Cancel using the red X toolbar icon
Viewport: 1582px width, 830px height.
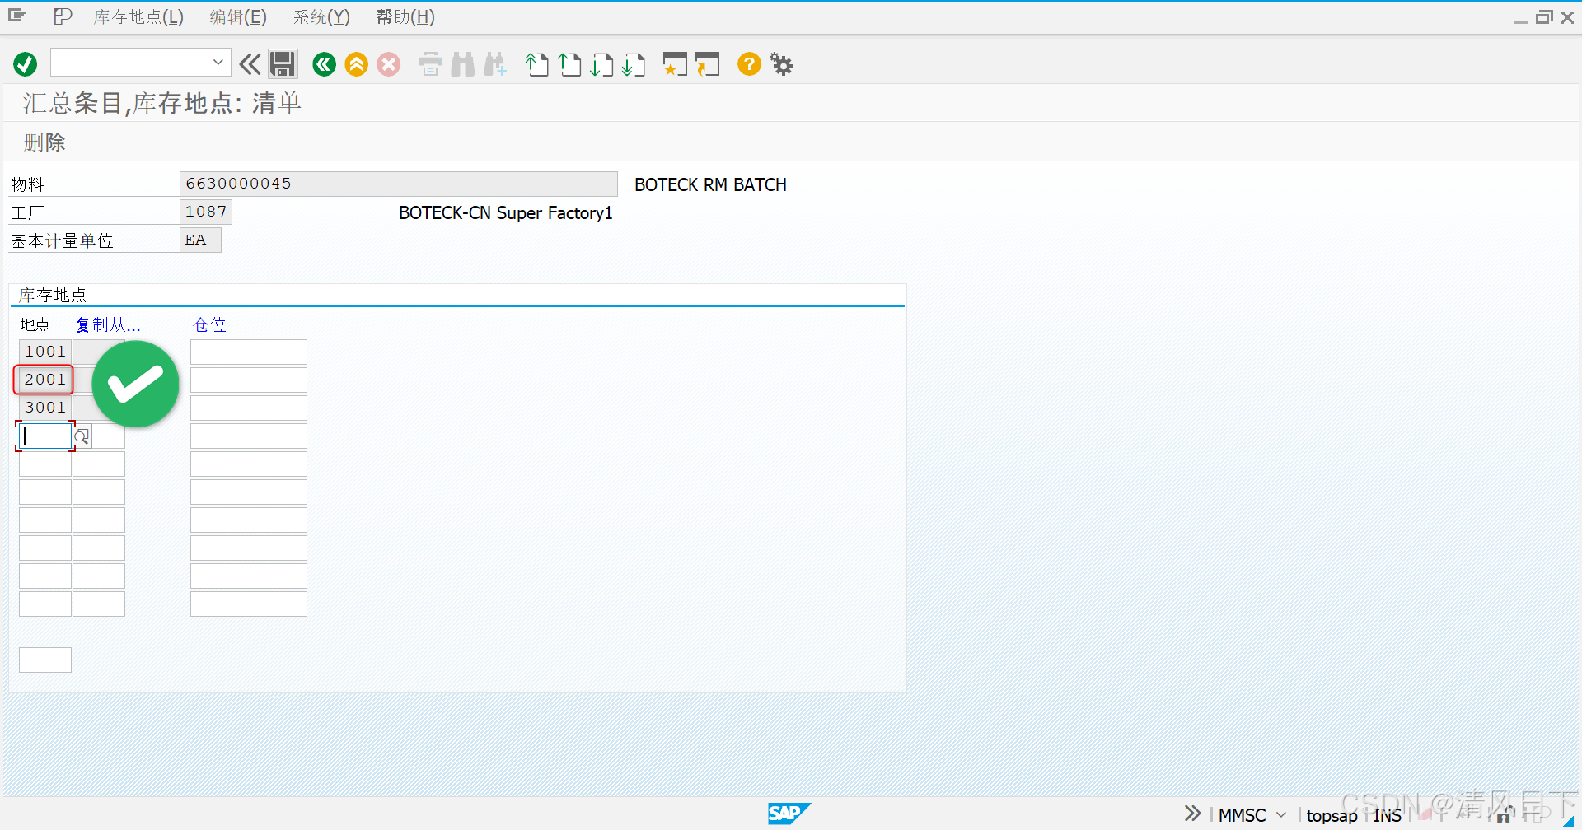(388, 63)
